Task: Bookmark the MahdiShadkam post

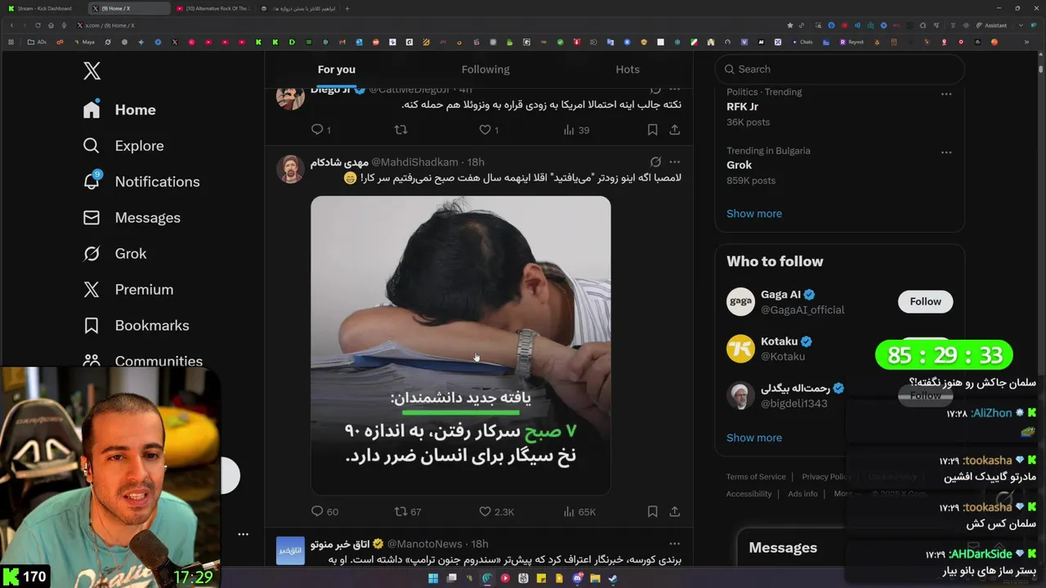Action: point(652,511)
